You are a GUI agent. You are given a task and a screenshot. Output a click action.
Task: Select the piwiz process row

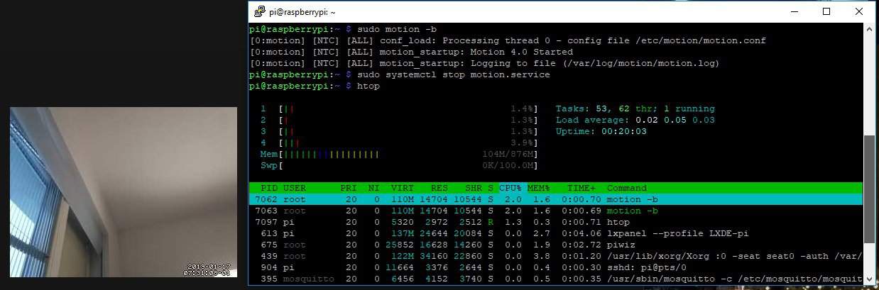[x=555, y=245]
